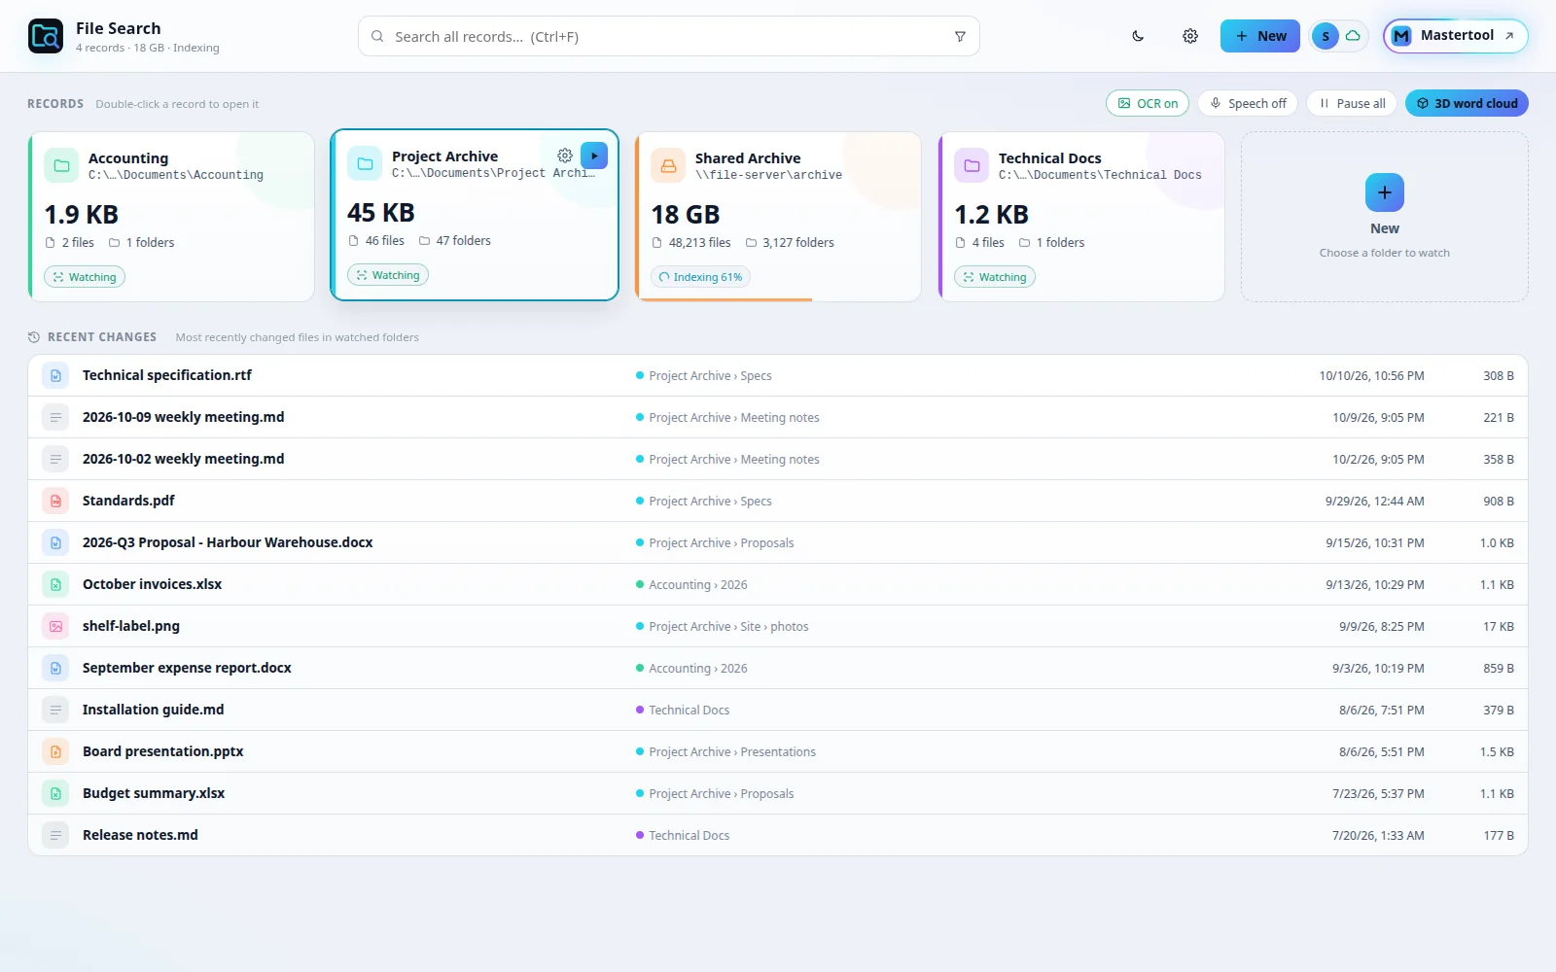1556x972 pixels.
Task: Click the Recent Changes history icon
Action: pos(34,337)
